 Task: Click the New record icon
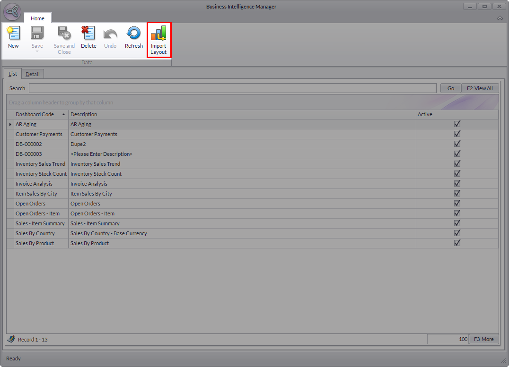tap(13, 34)
